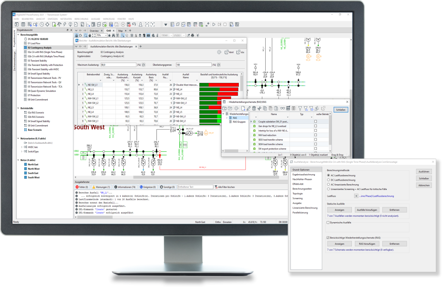Click the trash delete icon in RAS window
Viewport: 442px width, 294px height.
(254, 108)
